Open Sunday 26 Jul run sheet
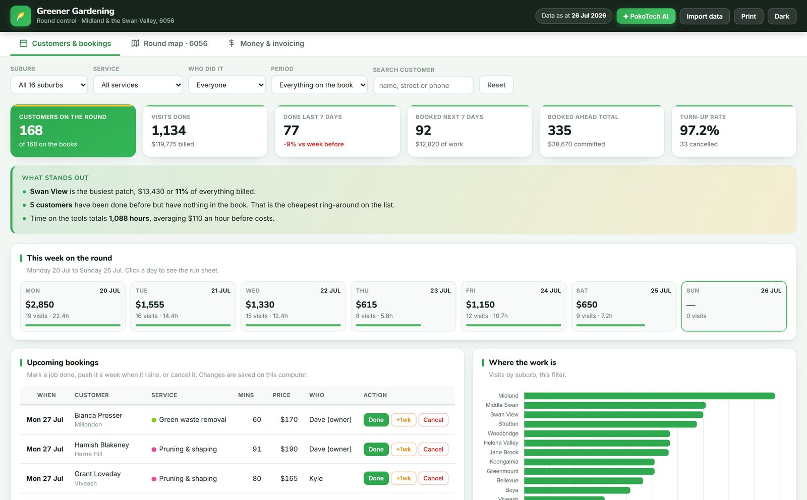This screenshot has height=500, width=807. coord(734,306)
